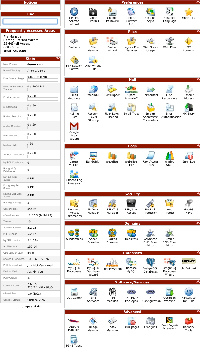Open the Shortcuts star icon

(189, 12)
